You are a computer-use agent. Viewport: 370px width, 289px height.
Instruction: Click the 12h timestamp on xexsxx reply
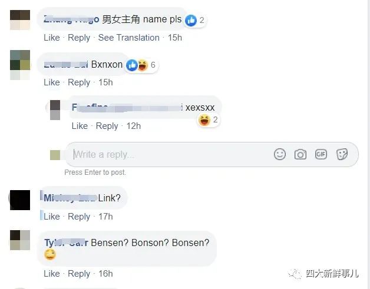(x=134, y=126)
